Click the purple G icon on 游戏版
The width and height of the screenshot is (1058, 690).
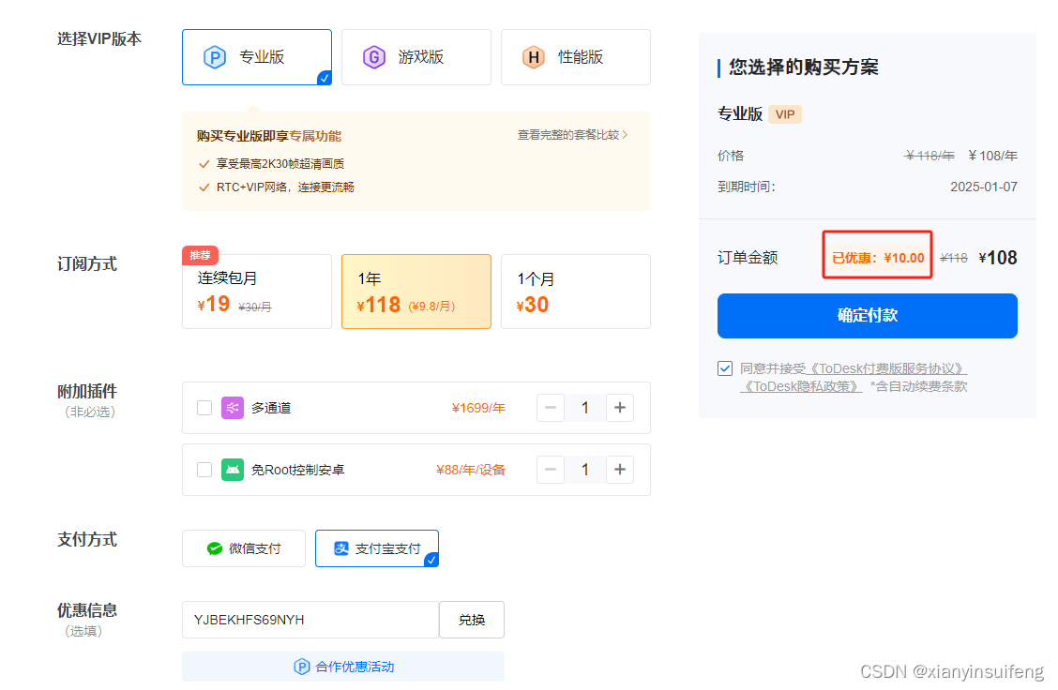pyautogui.click(x=374, y=57)
